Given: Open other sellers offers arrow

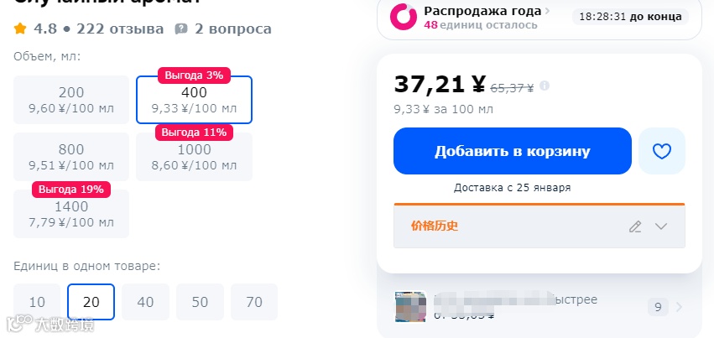Looking at the screenshot, I should (679, 307).
